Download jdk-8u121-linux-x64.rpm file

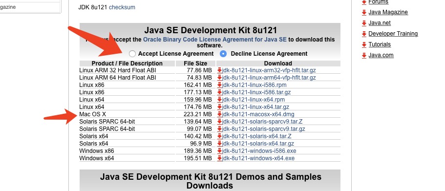[x=254, y=100]
